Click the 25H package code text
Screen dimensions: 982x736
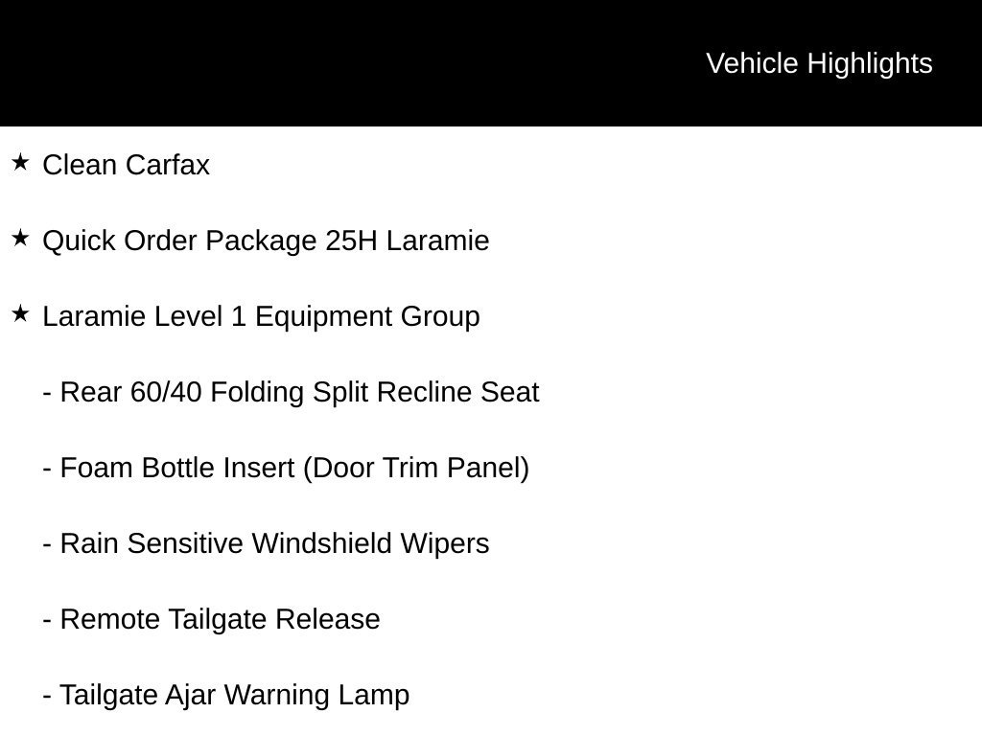pos(351,241)
